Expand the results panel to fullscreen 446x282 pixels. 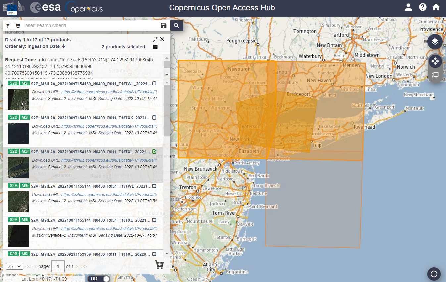tap(155, 39)
